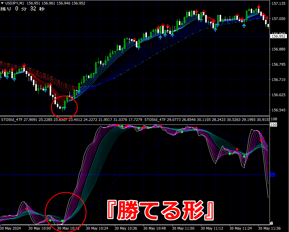Select the red arrow near 10:09 before the final drop
Image resolution: width=289 pixels, height=232 pixels.
tap(50, 84)
